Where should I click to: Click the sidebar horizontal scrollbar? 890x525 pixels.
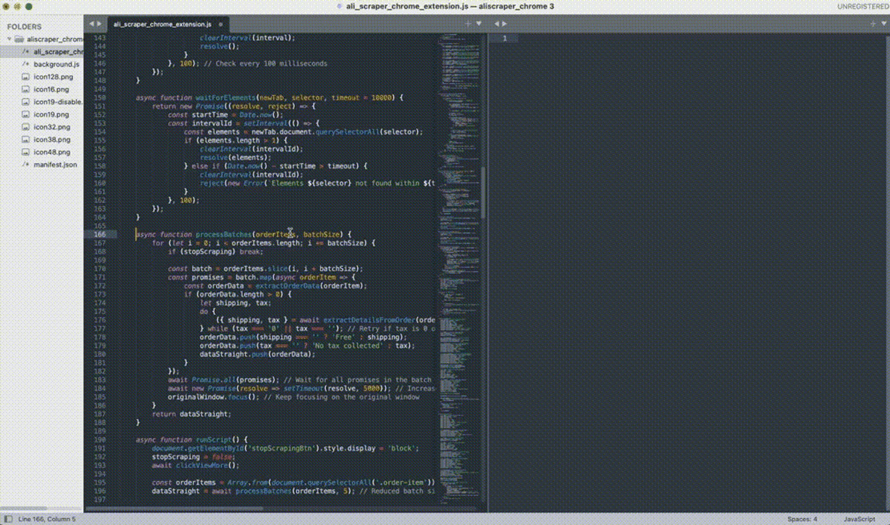coord(23,509)
